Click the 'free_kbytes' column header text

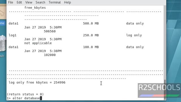point(35,8)
